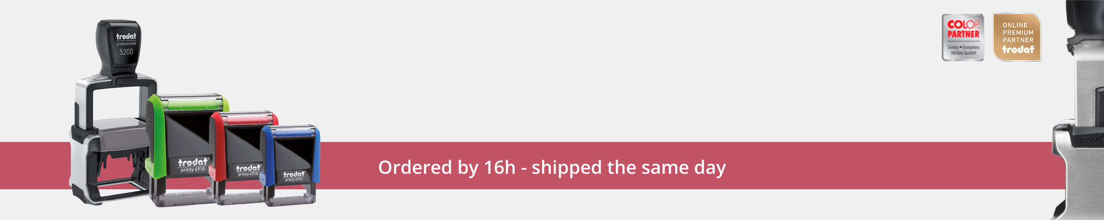Screen dimensions: 1104x220
Task: Click the 'Ordered by 16h' shipping text
Action: [x=552, y=167]
